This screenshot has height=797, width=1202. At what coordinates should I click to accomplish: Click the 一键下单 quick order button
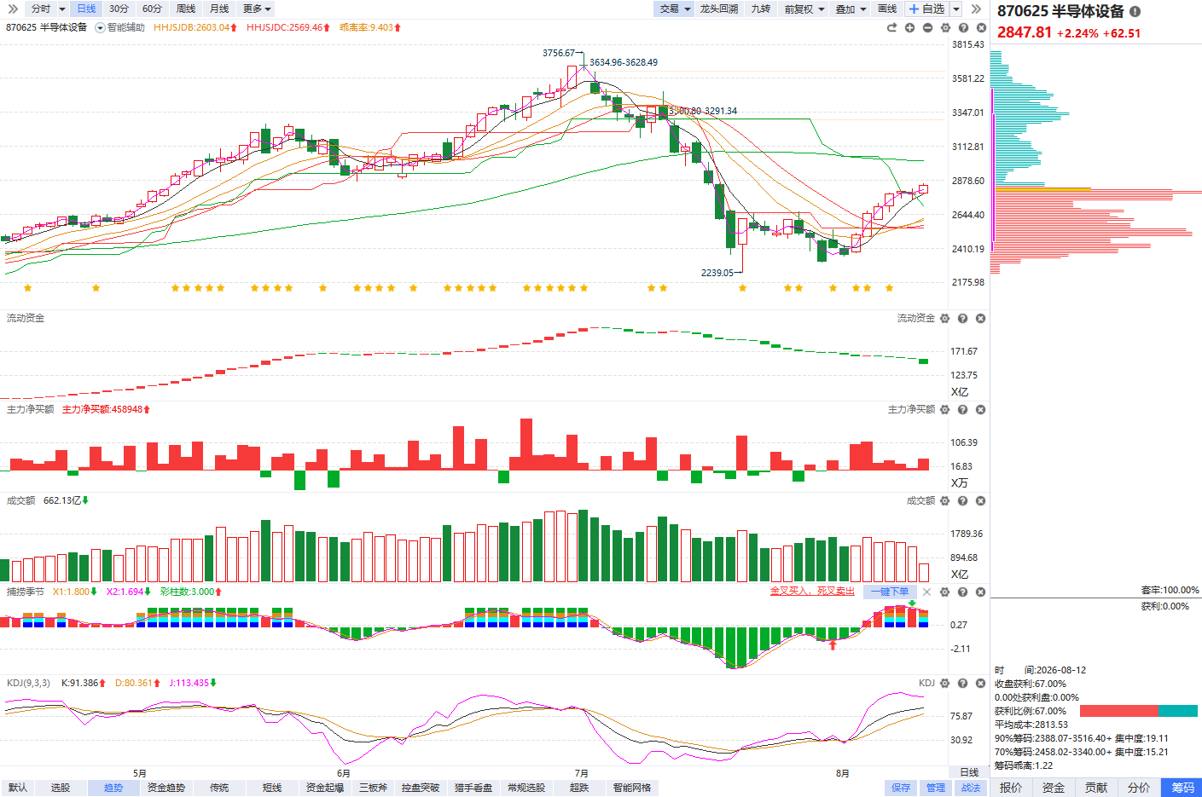click(x=890, y=592)
